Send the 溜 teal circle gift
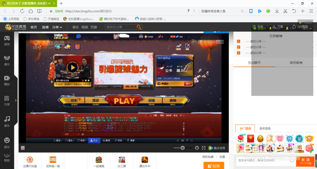 coord(299,139)
